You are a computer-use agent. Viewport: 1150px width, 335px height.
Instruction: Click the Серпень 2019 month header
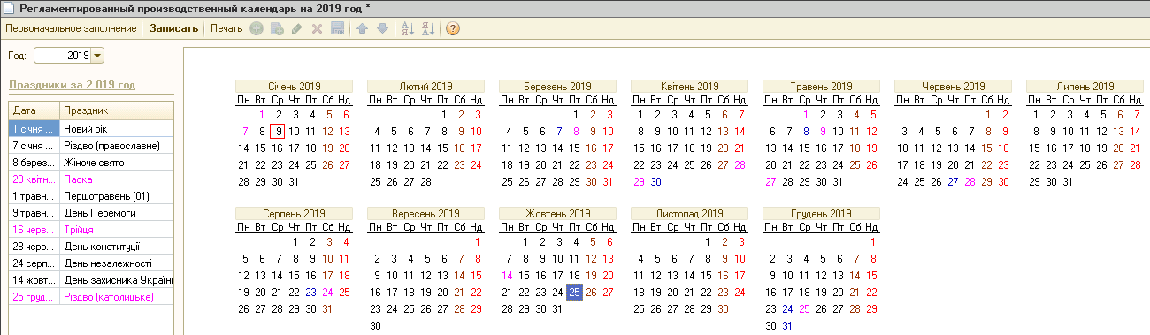tap(294, 214)
